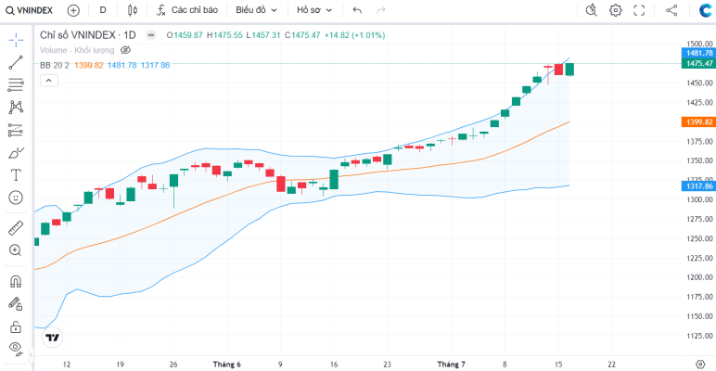Select the horizontal parallel lines tool
716x371 pixels.
coord(16,84)
